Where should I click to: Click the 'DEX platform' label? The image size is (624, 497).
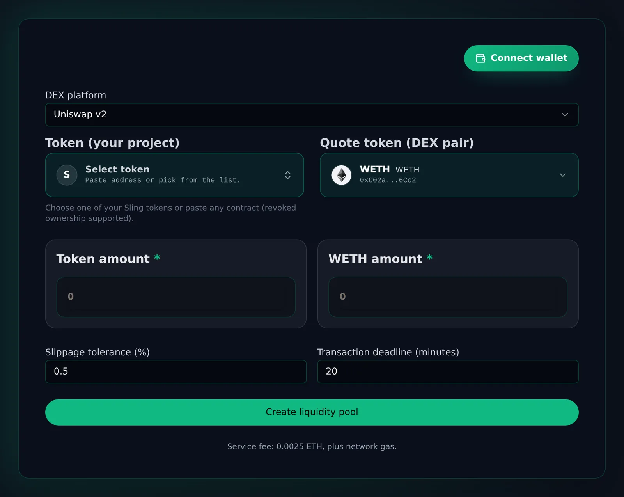76,95
